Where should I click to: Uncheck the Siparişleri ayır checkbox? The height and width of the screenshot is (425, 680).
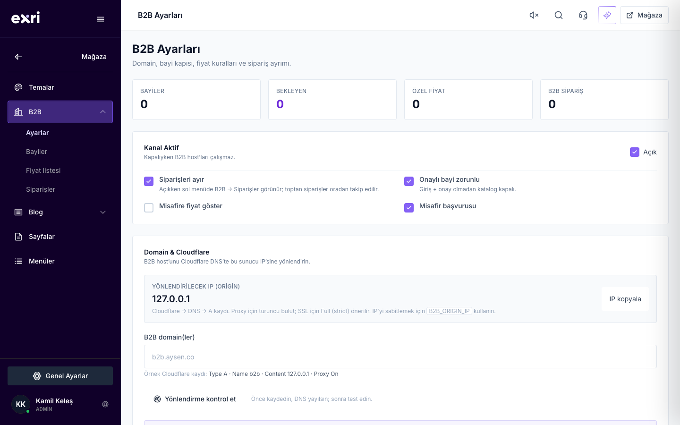pos(149,181)
